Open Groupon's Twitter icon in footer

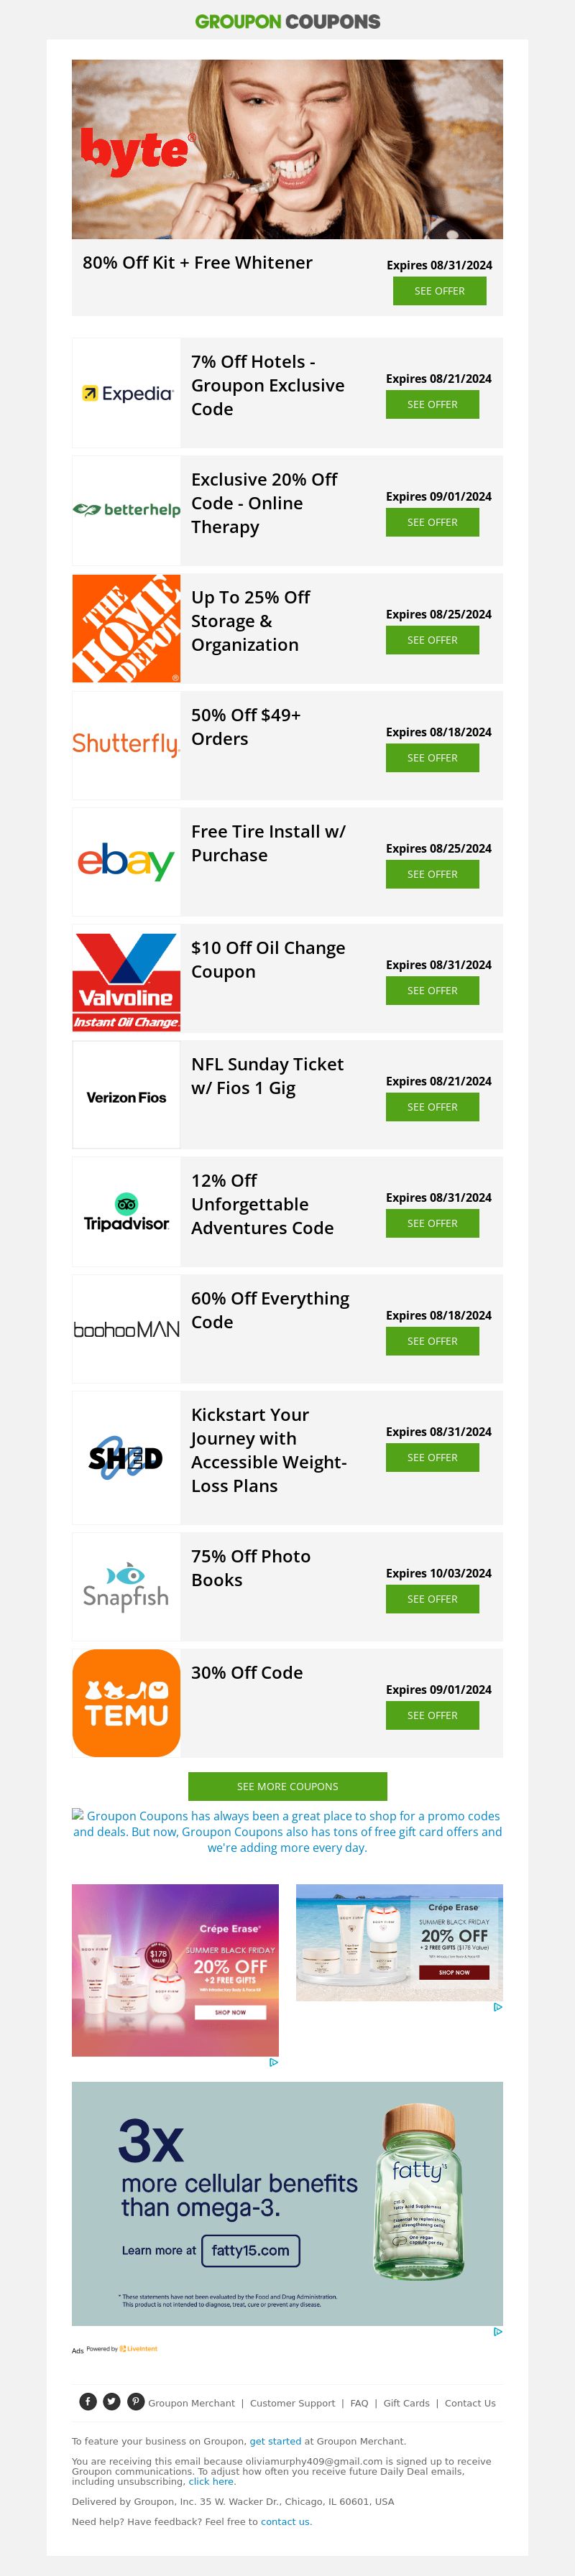[112, 2402]
